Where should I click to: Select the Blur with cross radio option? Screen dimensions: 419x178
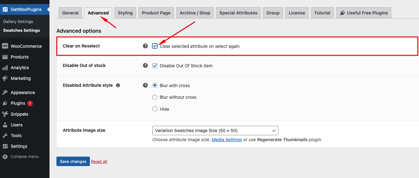[155, 85]
